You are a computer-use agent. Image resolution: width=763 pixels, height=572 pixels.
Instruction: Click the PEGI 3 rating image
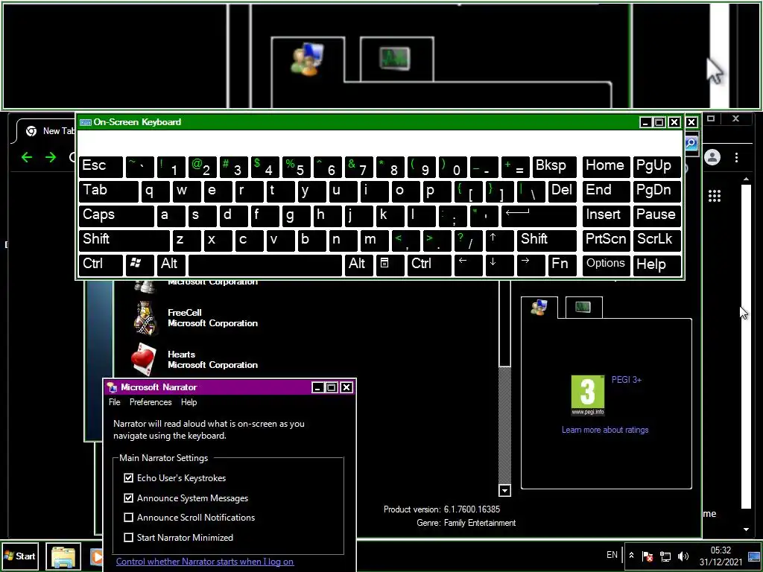pos(588,395)
